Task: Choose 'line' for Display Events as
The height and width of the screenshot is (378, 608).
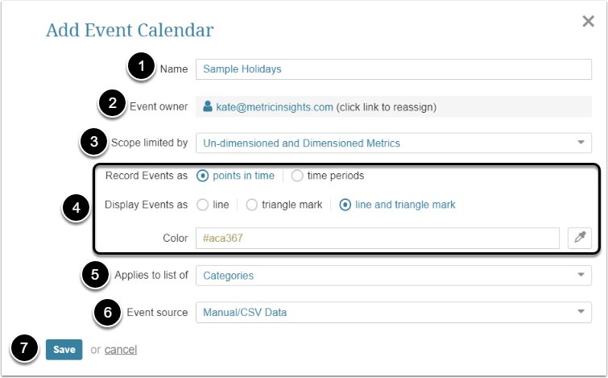Action: [x=203, y=205]
